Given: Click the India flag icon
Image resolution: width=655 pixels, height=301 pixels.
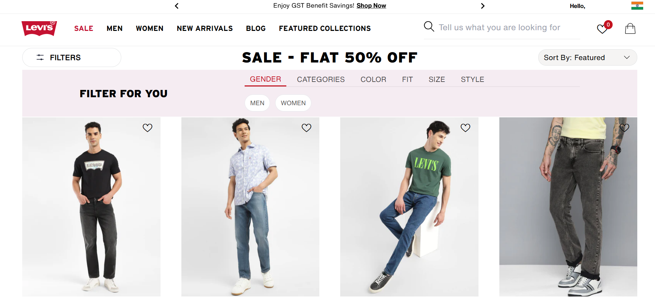Looking at the screenshot, I should 637,6.
